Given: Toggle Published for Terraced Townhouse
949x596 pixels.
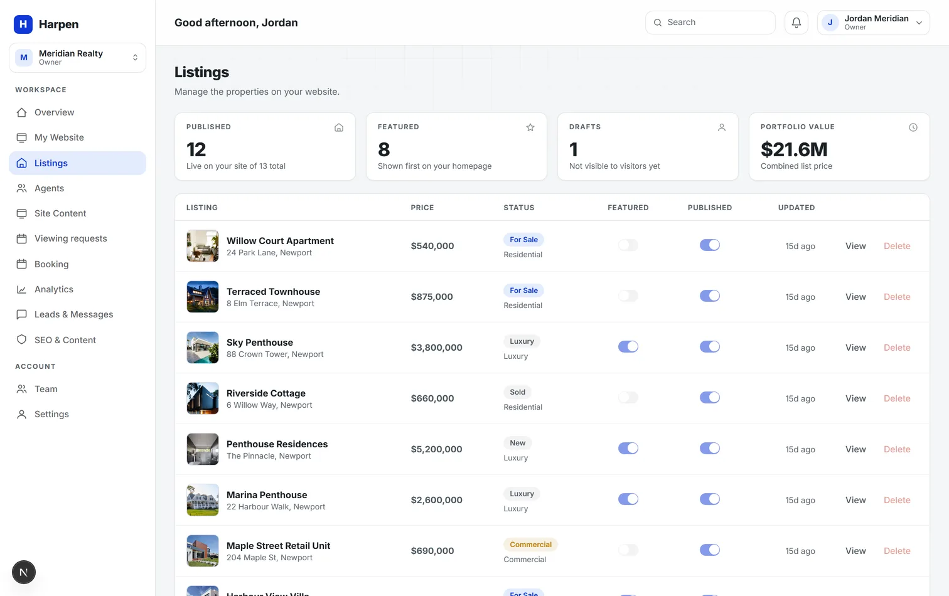Looking at the screenshot, I should coord(710,296).
